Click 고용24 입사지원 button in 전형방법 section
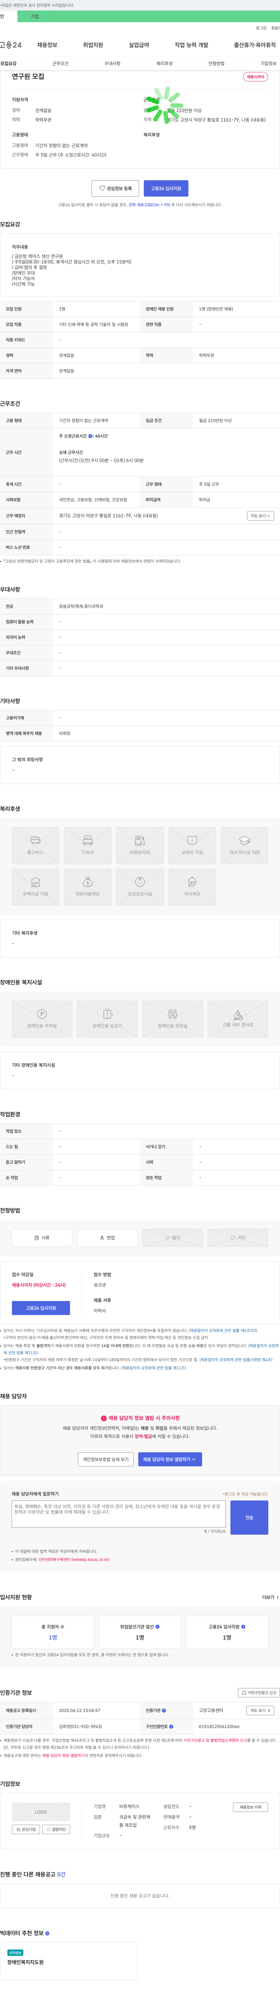 (41, 1308)
